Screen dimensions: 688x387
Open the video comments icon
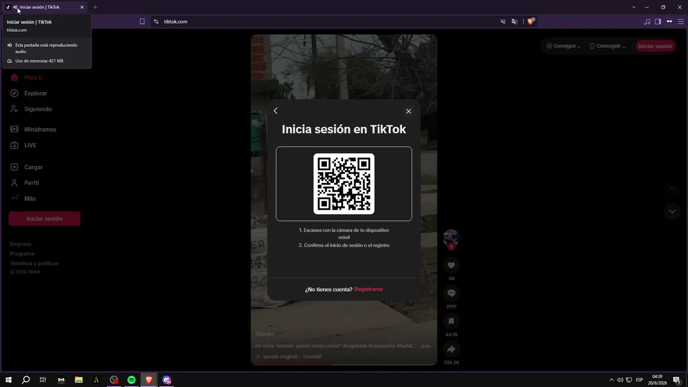(451, 293)
